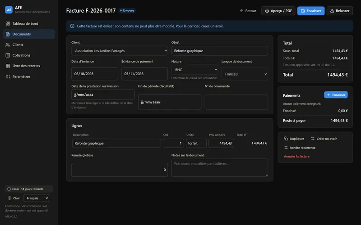Screen dimensions: 361x225
Task: Click the Relancer button
Action: pos(340,11)
